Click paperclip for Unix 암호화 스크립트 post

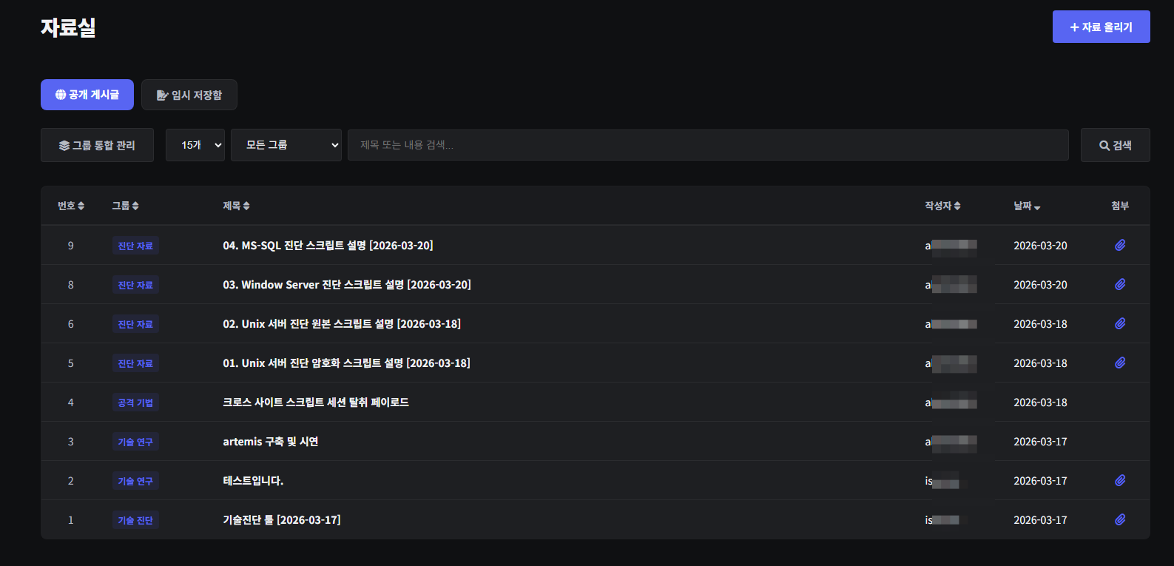click(1120, 363)
